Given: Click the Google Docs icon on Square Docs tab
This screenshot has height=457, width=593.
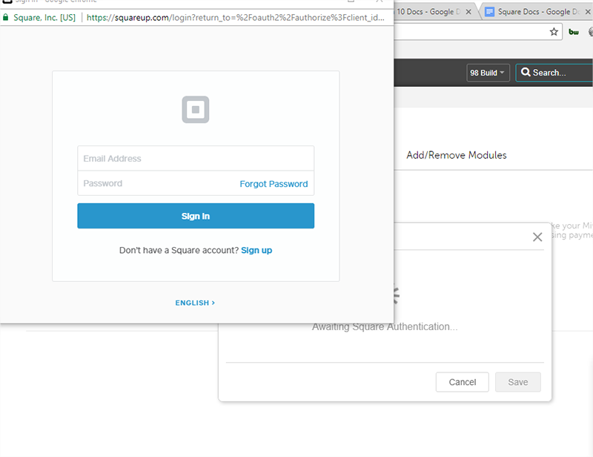Looking at the screenshot, I should coord(489,12).
